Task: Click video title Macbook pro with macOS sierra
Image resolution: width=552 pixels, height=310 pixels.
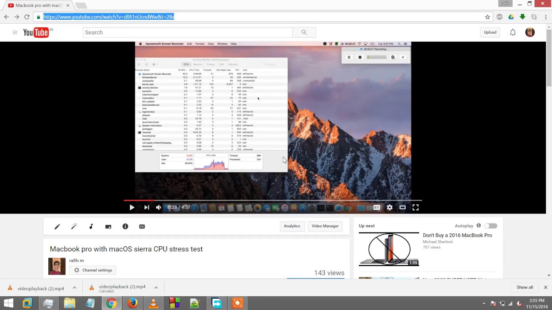Action: click(x=126, y=249)
